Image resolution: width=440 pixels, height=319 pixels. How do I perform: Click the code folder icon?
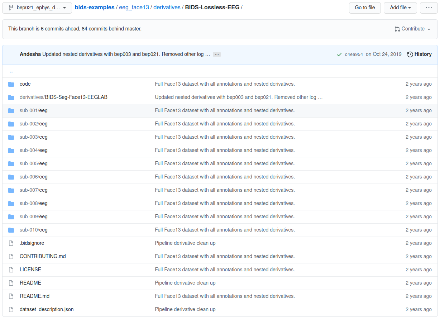point(11,84)
